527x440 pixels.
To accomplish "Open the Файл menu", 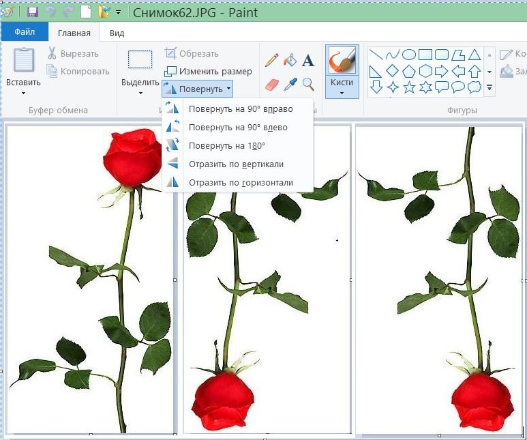I will pos(25,32).
